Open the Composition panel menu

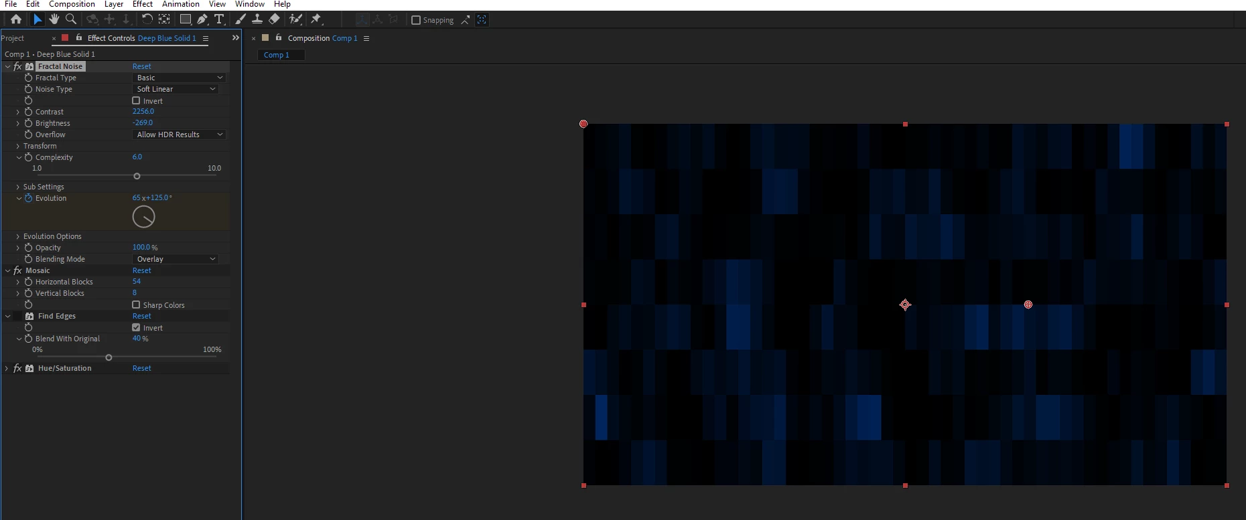coord(366,38)
